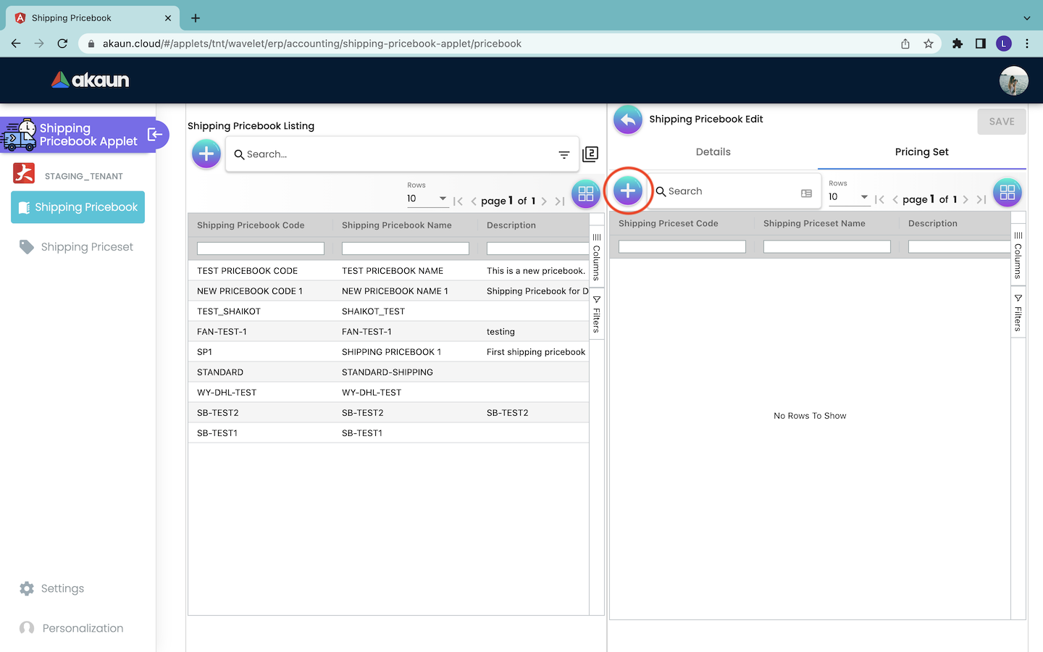Click the grid view icon in the listing panel

[585, 193]
